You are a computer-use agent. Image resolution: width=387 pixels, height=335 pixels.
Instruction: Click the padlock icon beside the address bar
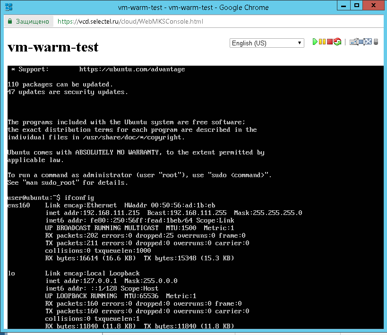pos(10,21)
